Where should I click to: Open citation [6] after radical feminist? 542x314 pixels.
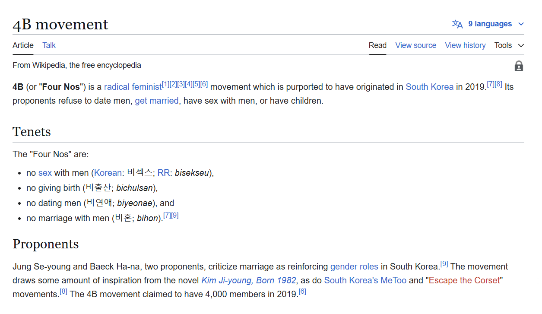click(204, 84)
